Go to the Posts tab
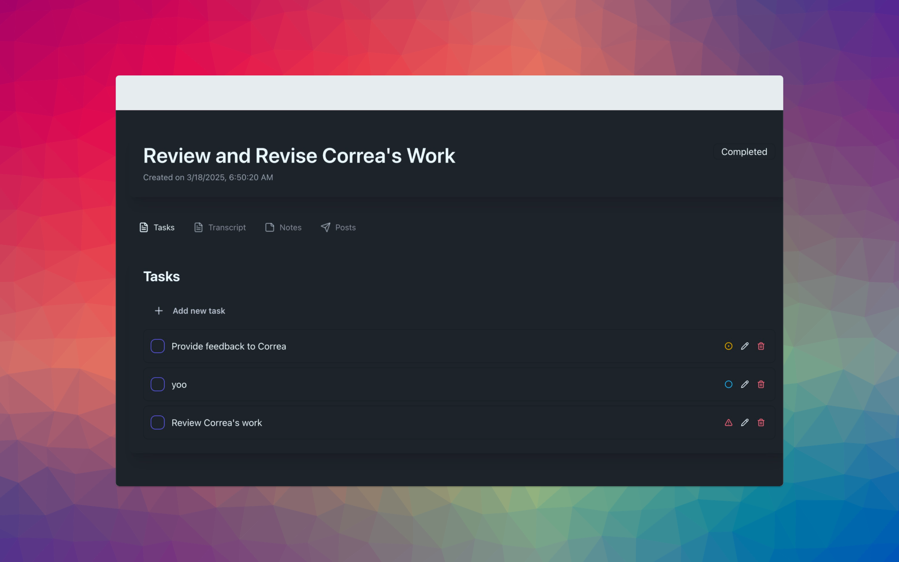Viewport: 899px width, 562px height. click(338, 227)
